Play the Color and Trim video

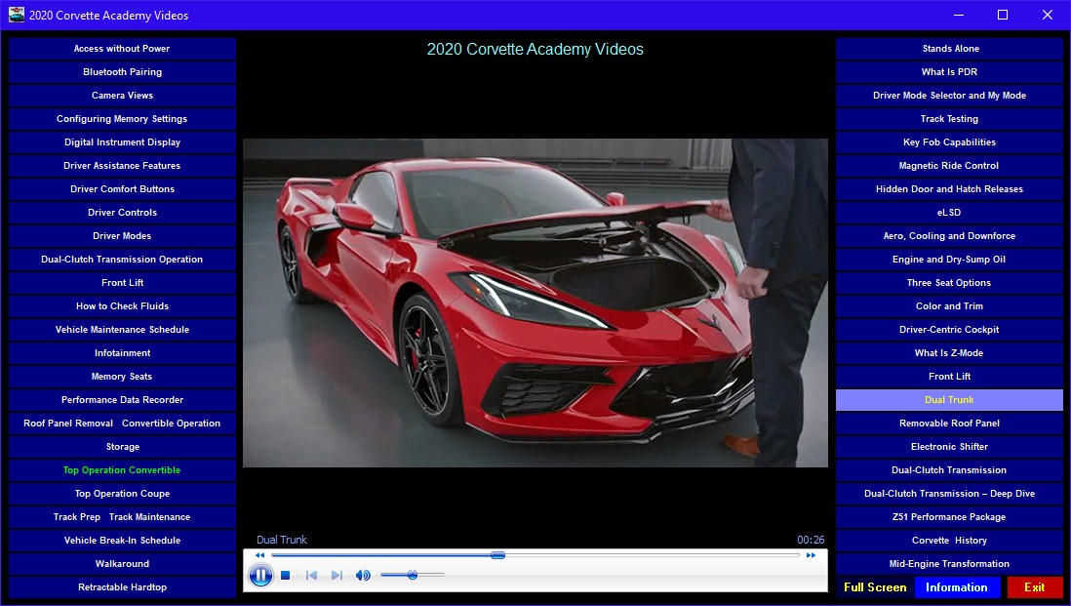point(949,306)
